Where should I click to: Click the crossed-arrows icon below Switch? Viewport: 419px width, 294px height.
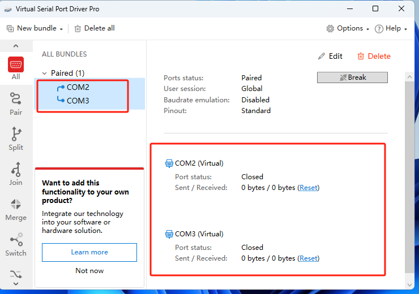(x=16, y=274)
